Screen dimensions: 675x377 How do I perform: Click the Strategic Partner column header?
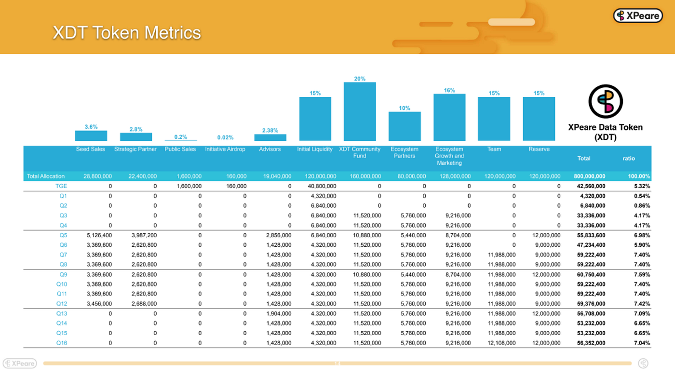point(135,149)
